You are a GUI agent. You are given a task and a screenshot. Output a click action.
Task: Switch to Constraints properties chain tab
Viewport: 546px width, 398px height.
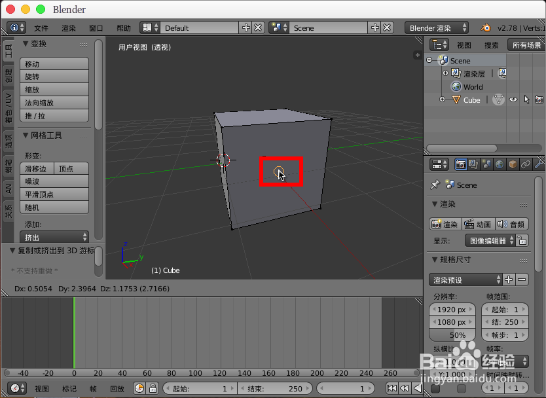pyautogui.click(x=525, y=164)
